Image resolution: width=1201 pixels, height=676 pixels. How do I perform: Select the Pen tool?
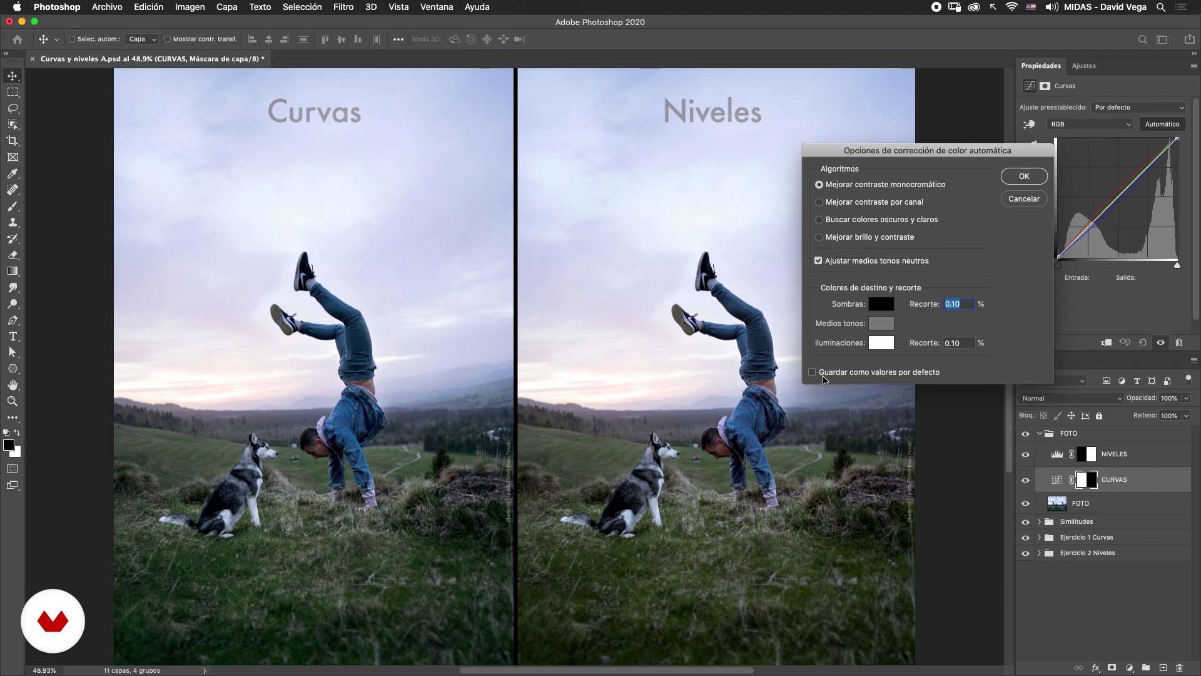[13, 320]
